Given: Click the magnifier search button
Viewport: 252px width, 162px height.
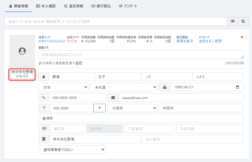Looking at the screenshot, I should pos(243,21).
